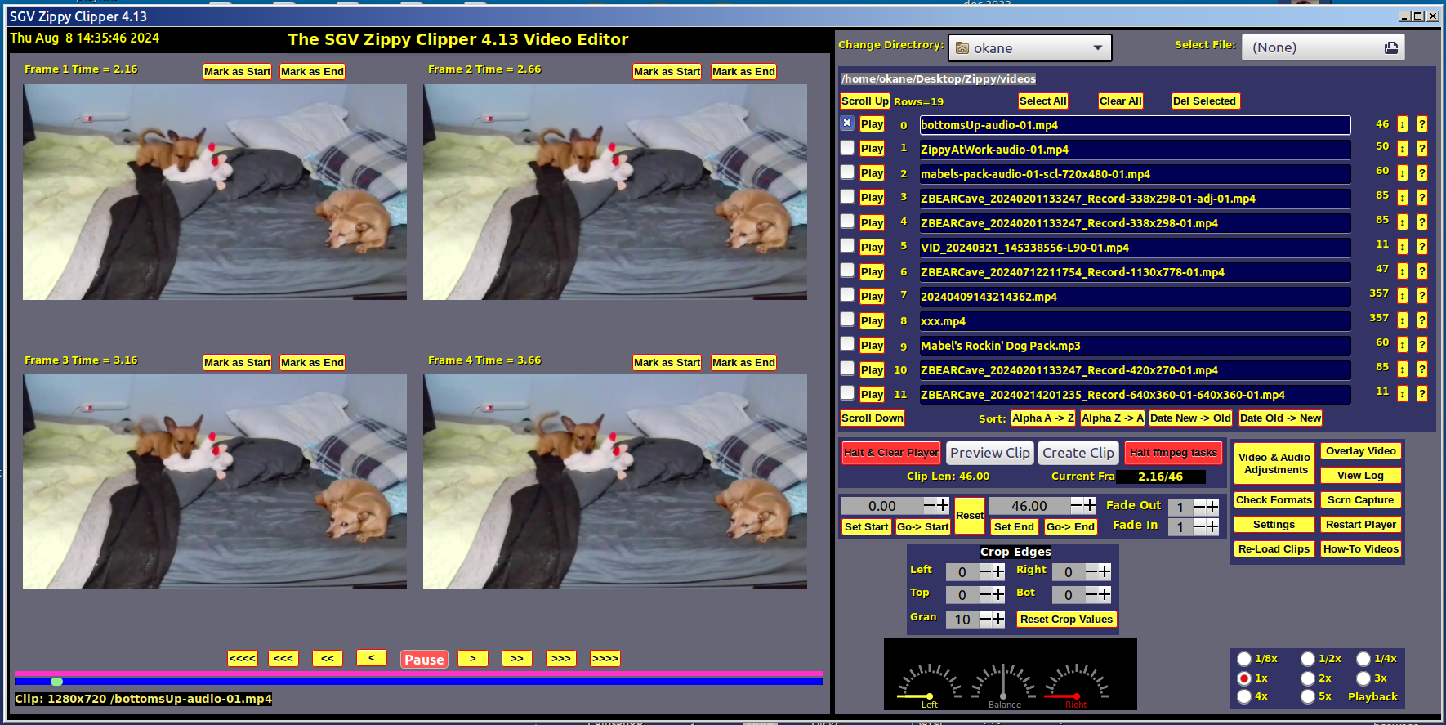The width and height of the screenshot is (1446, 725).
Task: Click the question mark icon for mabels-pack-audio-01-scl-720x480-01.mp4
Action: pos(1422,173)
